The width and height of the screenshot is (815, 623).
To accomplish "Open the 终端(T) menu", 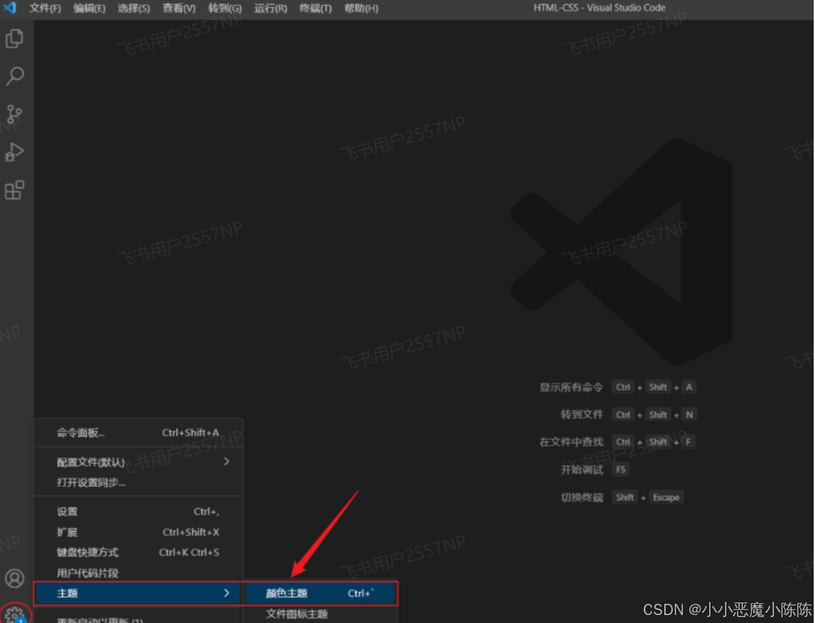I will (315, 9).
